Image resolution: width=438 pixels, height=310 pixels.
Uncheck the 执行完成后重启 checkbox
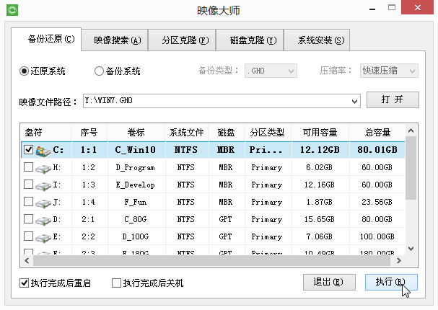[x=25, y=283]
